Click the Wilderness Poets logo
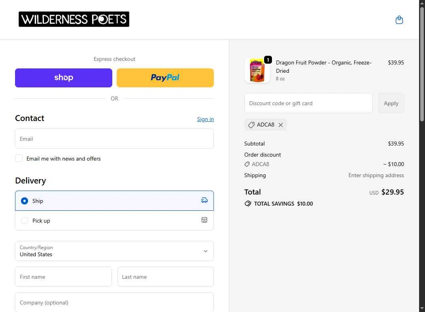This screenshot has width=425, height=312. point(74,19)
